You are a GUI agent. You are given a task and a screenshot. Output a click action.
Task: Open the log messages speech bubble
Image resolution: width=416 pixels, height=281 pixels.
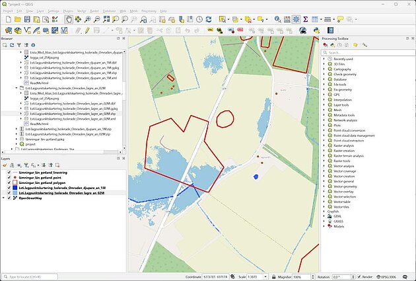click(x=405, y=277)
